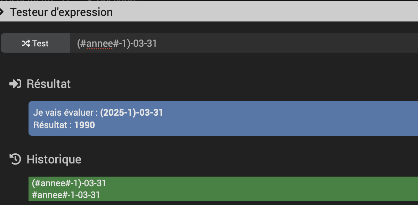Click the Résultat section heading
Screen dimensions: 418x205
(49, 84)
